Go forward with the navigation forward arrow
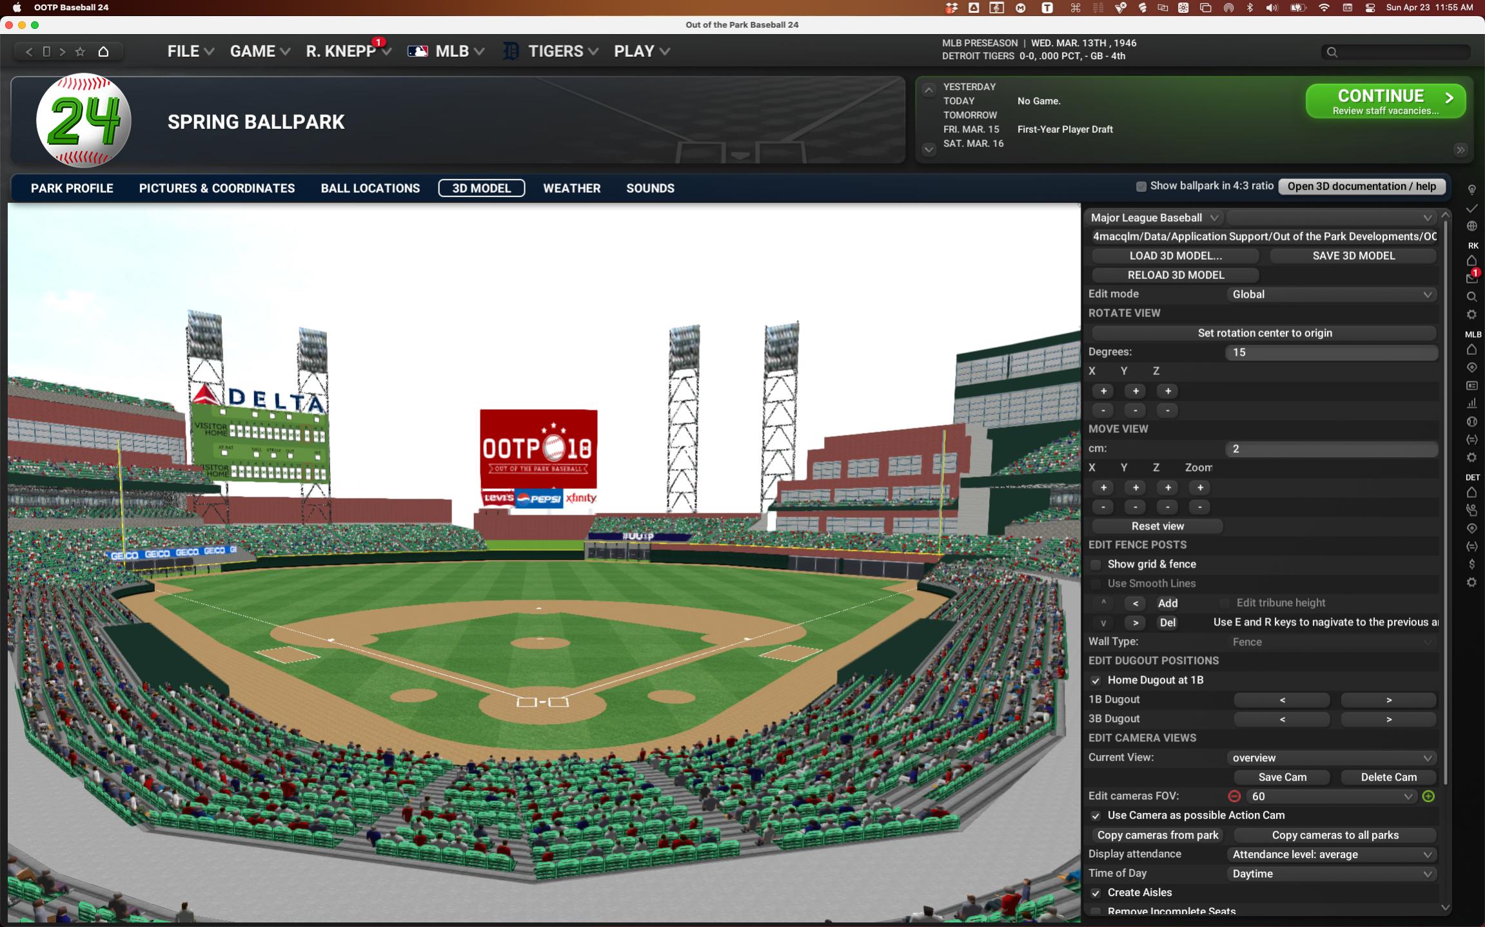This screenshot has width=1485, height=927. [63, 52]
